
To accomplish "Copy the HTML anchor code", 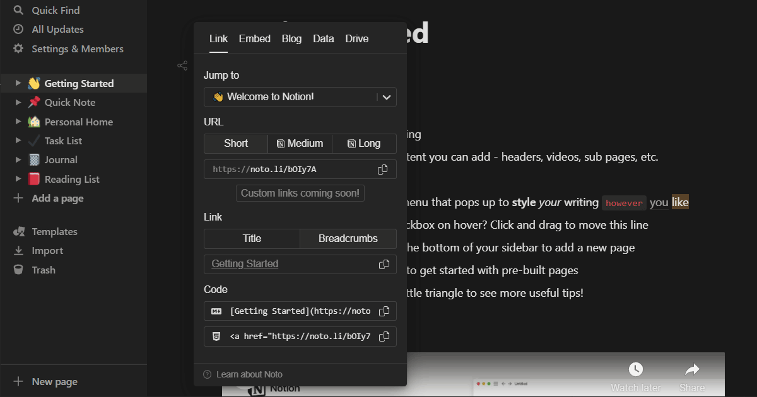I will tap(384, 337).
